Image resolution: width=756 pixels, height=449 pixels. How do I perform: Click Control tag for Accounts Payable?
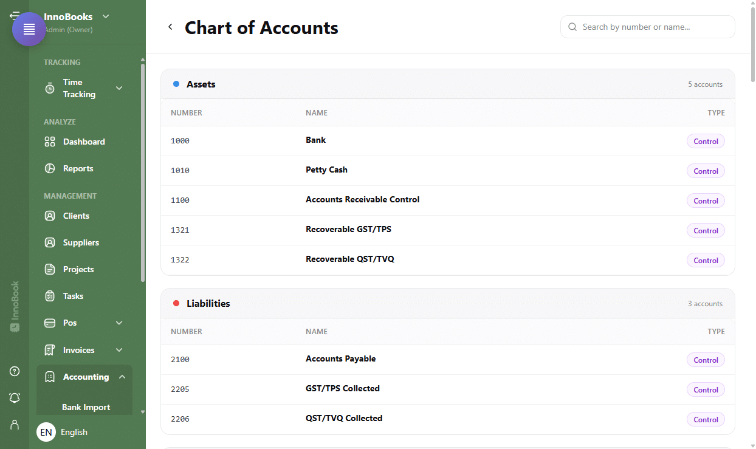click(x=706, y=360)
